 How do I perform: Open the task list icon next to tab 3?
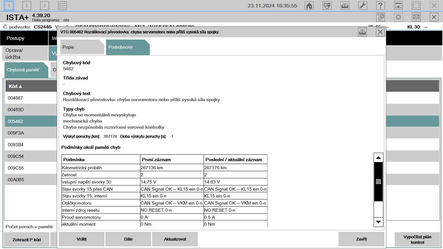point(62,6)
